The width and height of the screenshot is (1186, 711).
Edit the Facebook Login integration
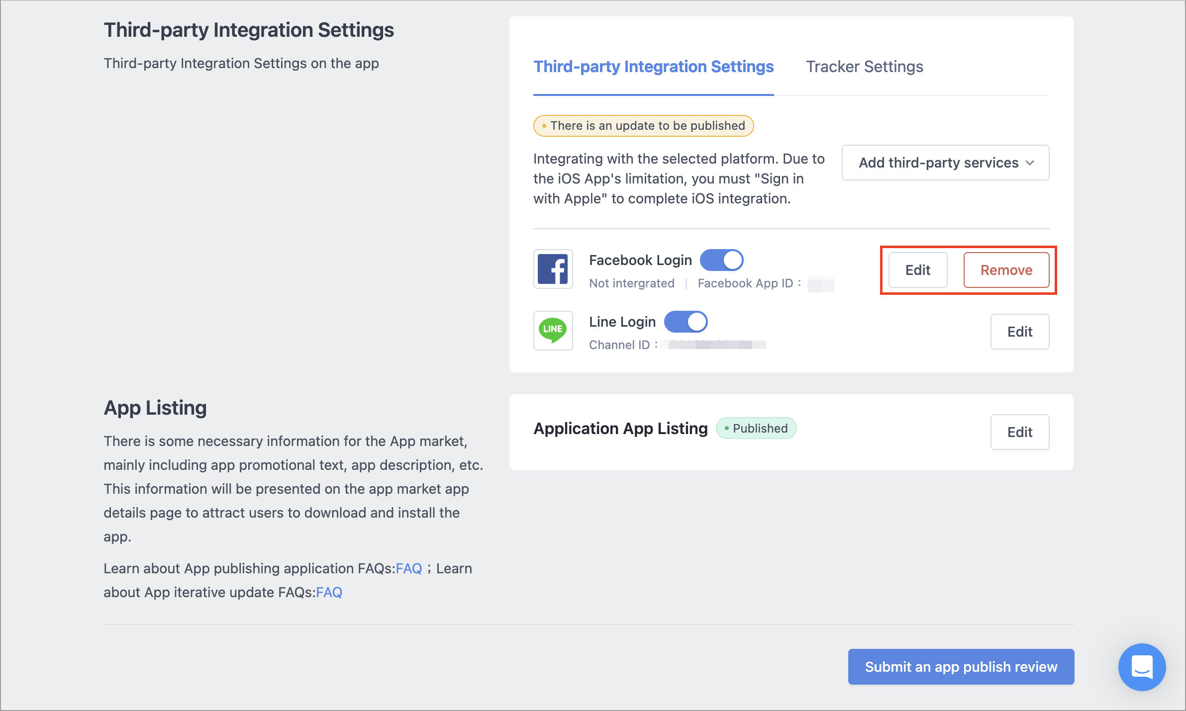[x=917, y=270]
